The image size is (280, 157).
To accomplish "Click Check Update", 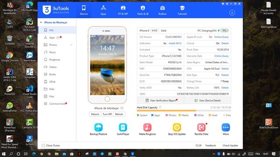I will [230, 145].
